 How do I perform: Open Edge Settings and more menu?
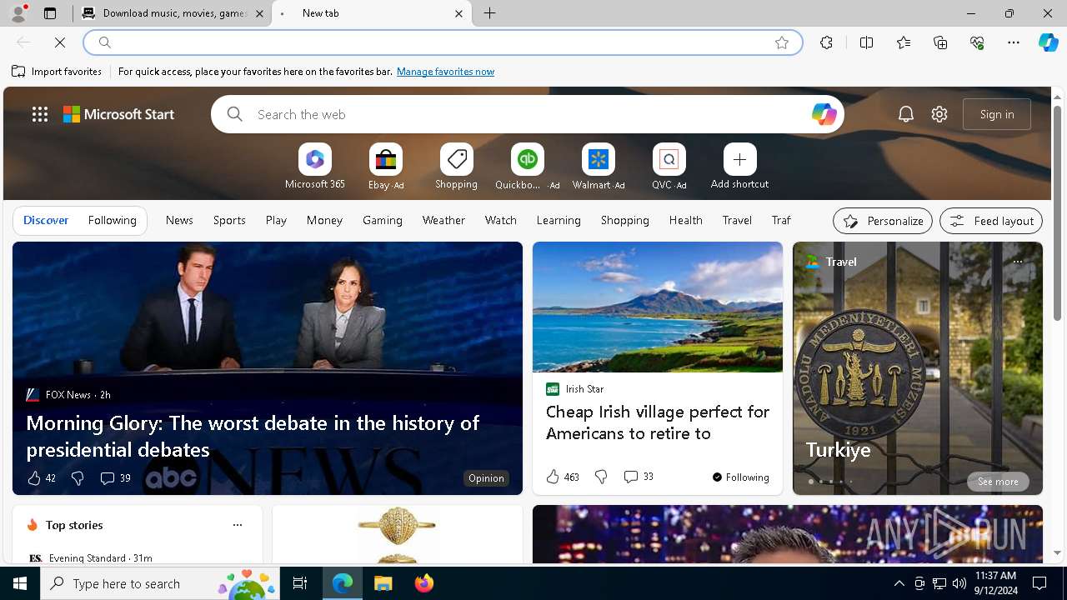pos(1014,42)
